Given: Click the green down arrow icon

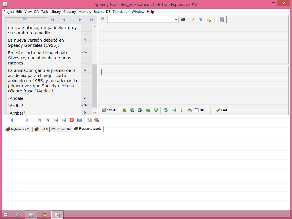Looking at the screenshot, I should tap(182, 110).
